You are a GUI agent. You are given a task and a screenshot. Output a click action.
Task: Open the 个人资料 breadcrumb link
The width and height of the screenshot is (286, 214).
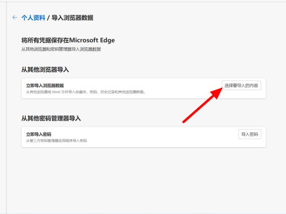tap(33, 18)
